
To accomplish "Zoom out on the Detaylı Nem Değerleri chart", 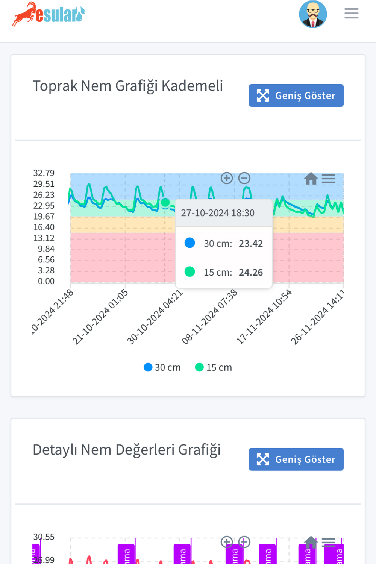I will [x=245, y=542].
